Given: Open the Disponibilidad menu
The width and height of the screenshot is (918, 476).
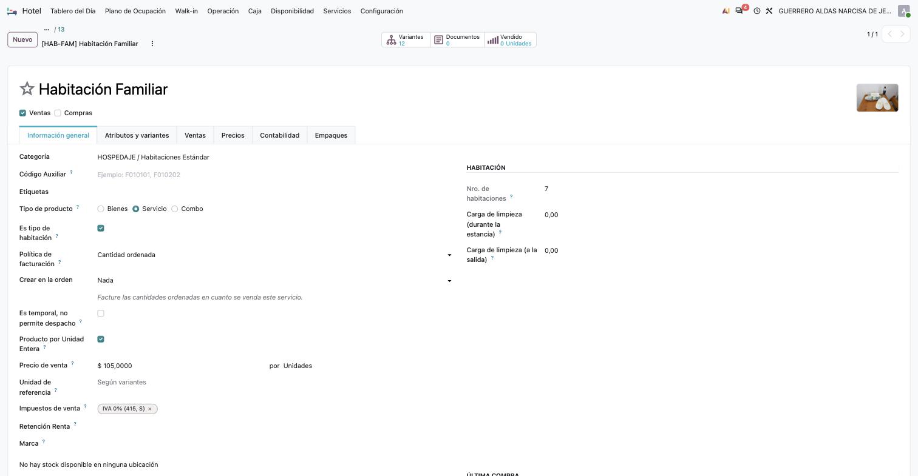Looking at the screenshot, I should point(292,11).
